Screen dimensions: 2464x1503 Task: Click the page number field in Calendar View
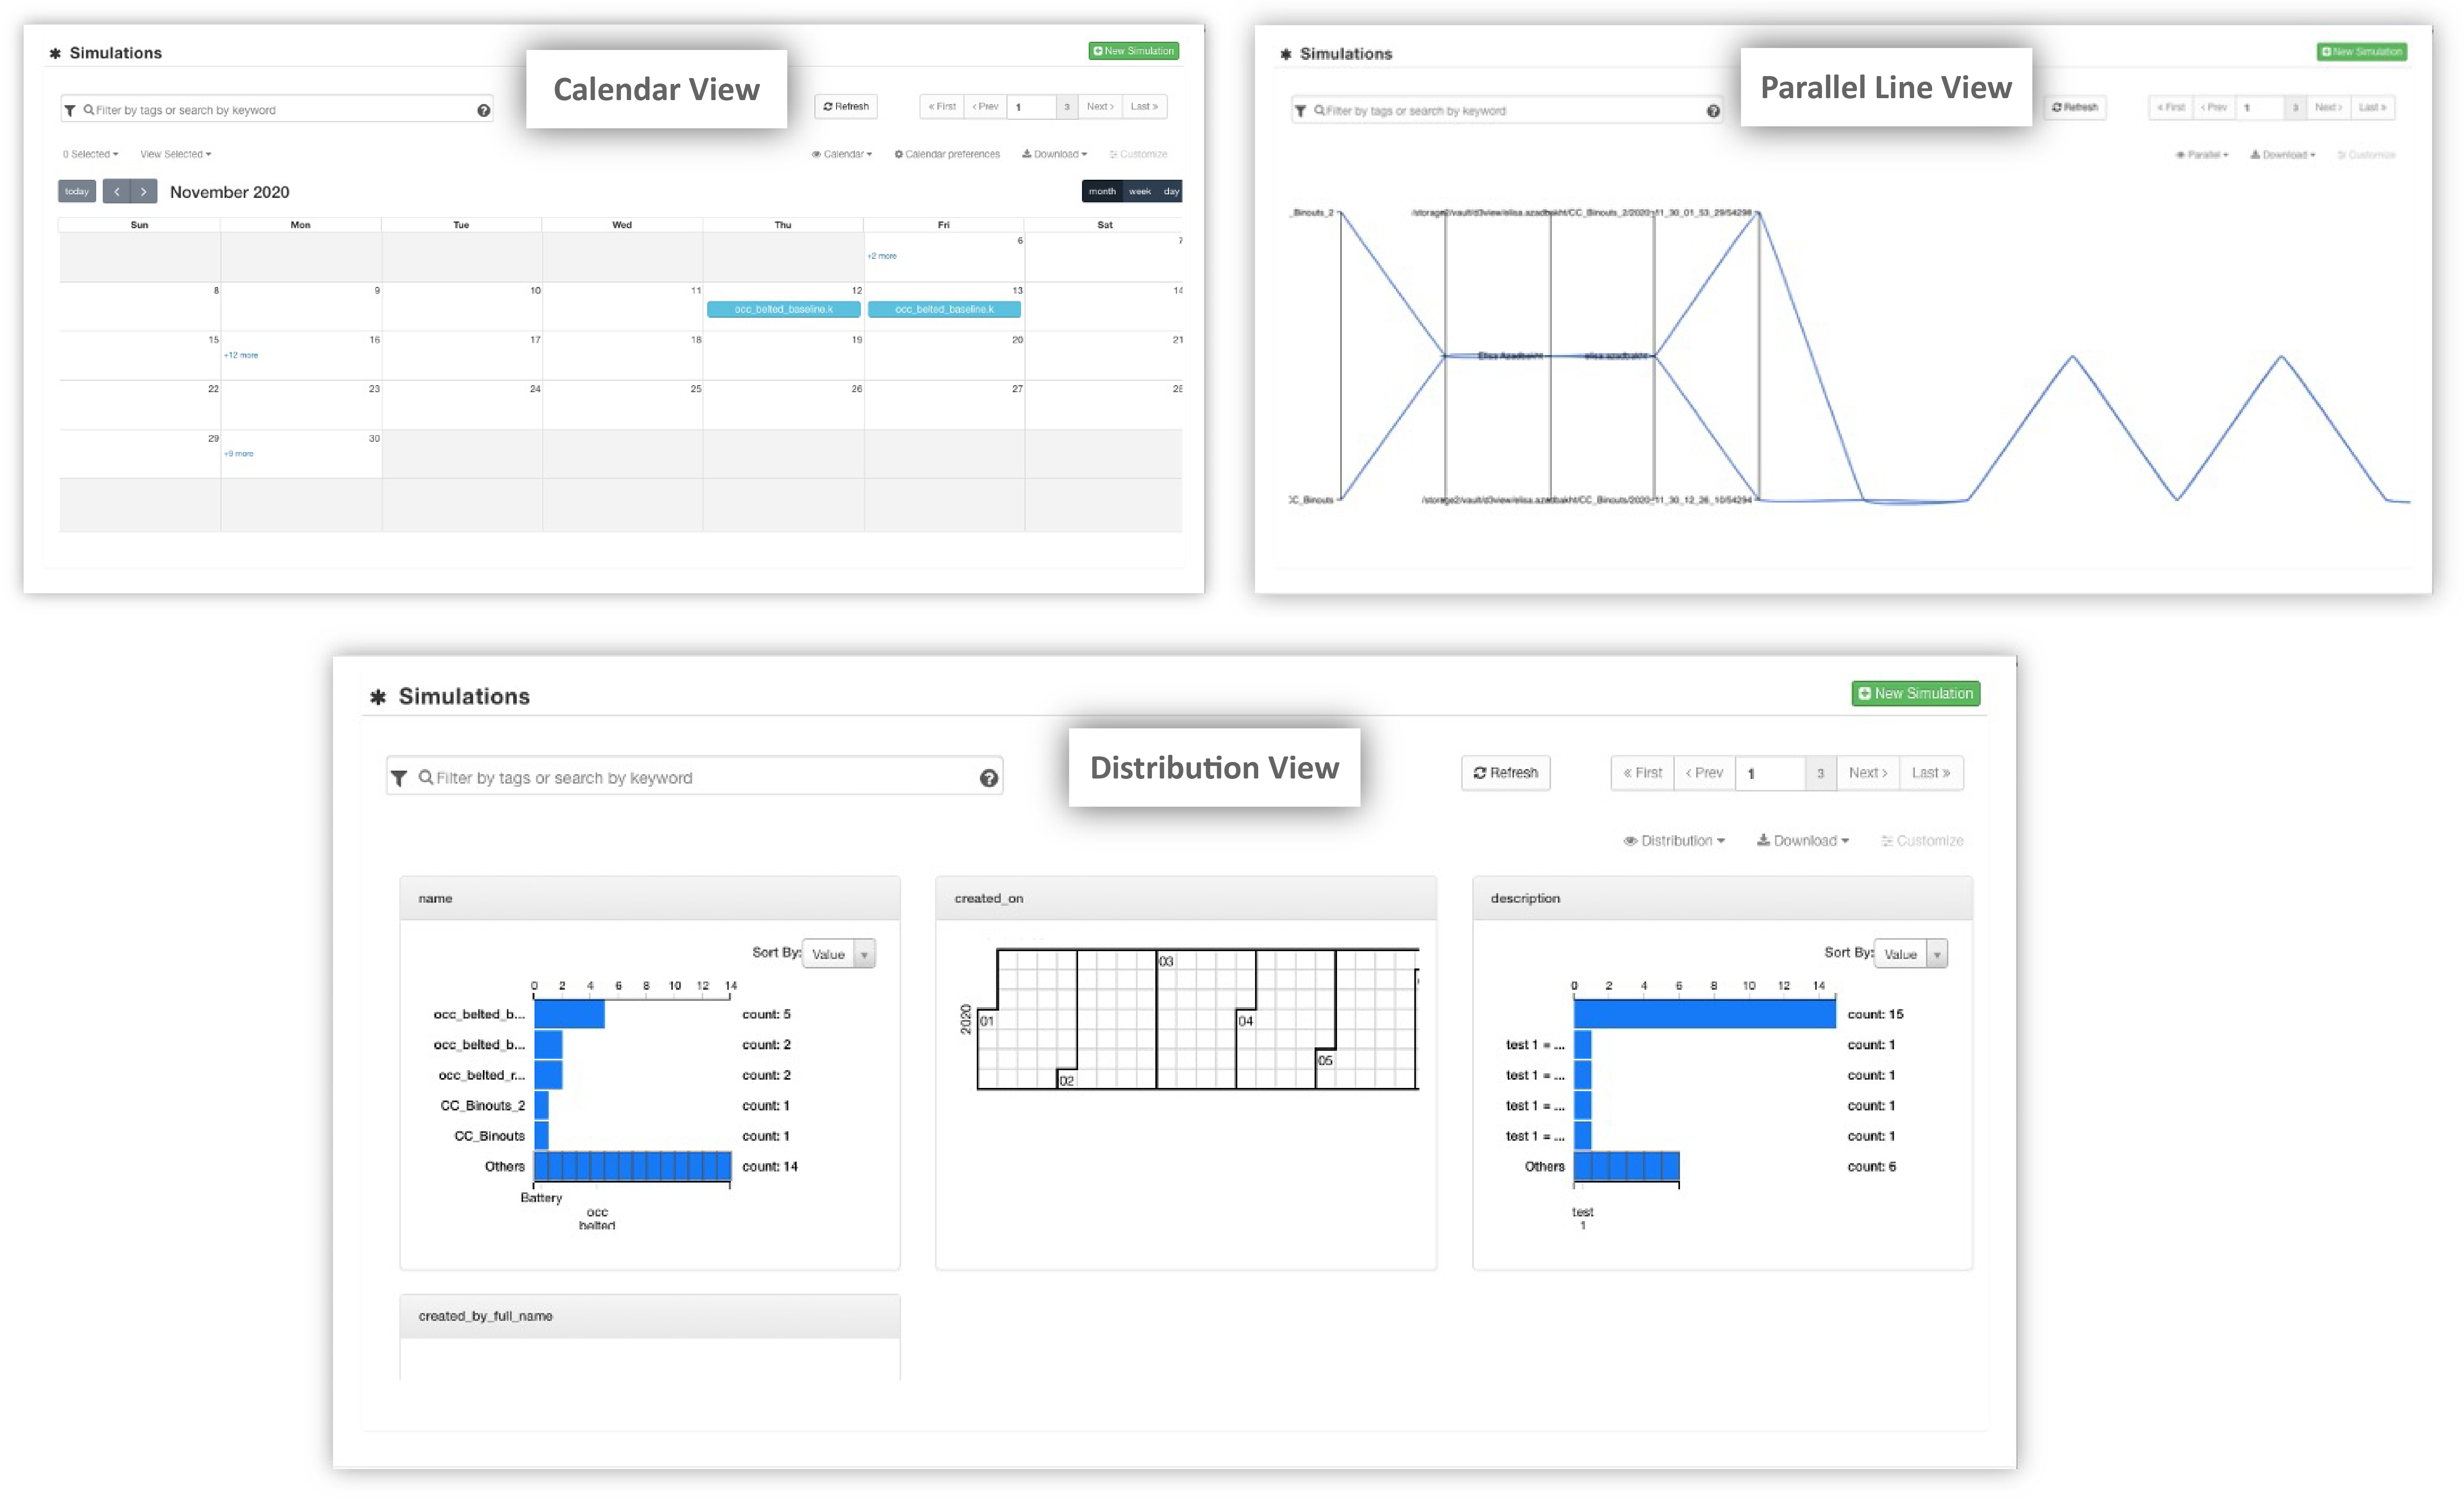click(1032, 106)
